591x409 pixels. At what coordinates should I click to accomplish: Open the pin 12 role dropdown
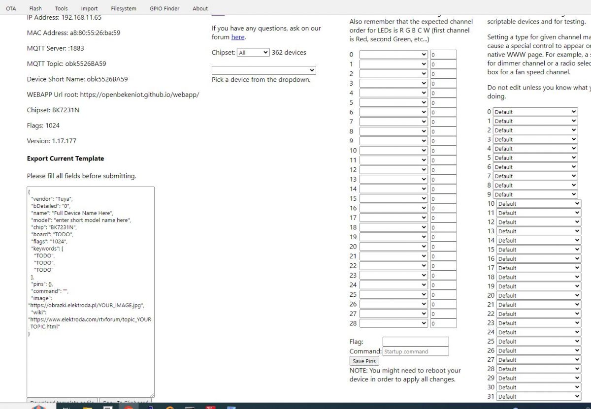[x=394, y=170]
